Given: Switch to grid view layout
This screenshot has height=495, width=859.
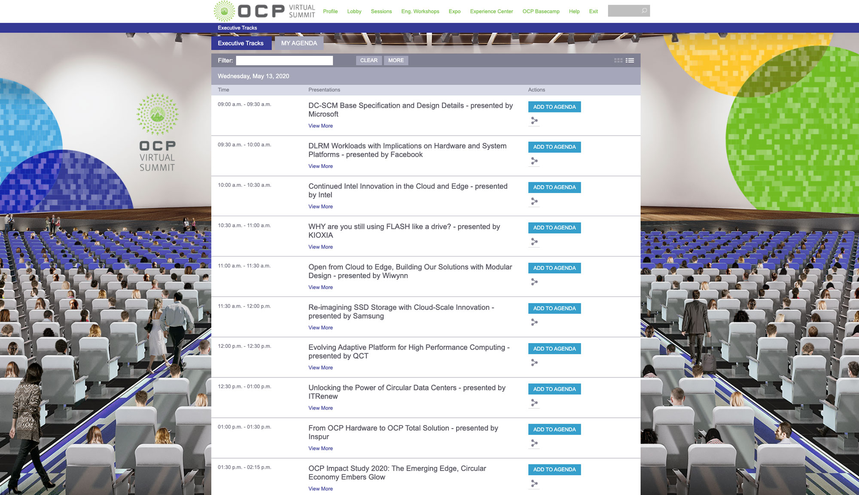Looking at the screenshot, I should (x=618, y=60).
